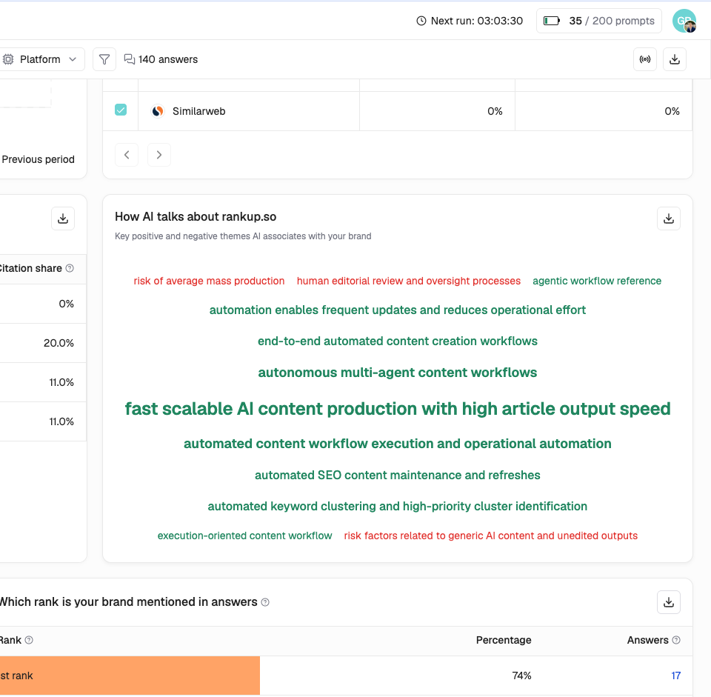Click 'execution-oriented content workflow' theme
Image resolution: width=711 pixels, height=697 pixels.
click(245, 536)
